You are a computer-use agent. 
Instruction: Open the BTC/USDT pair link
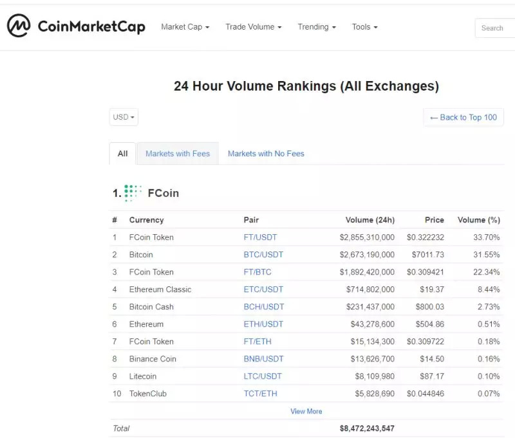(263, 255)
